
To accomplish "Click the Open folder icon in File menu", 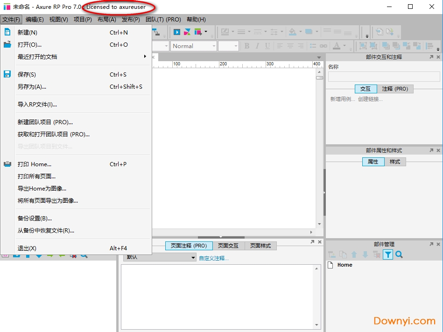I will pyautogui.click(x=7, y=44).
